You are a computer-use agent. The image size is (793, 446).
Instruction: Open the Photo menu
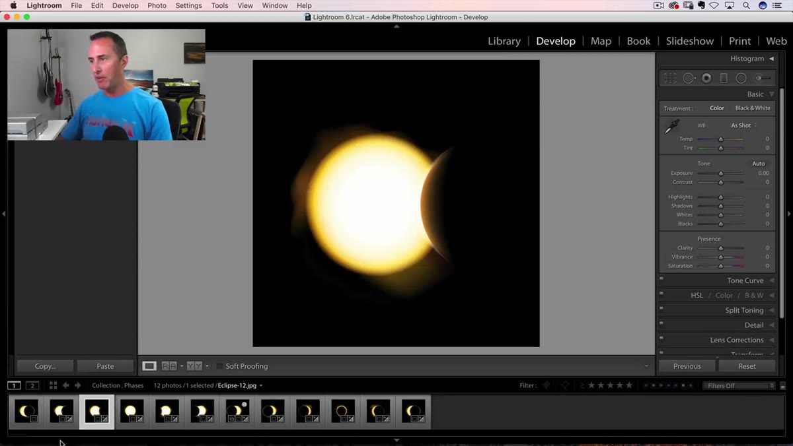click(157, 5)
